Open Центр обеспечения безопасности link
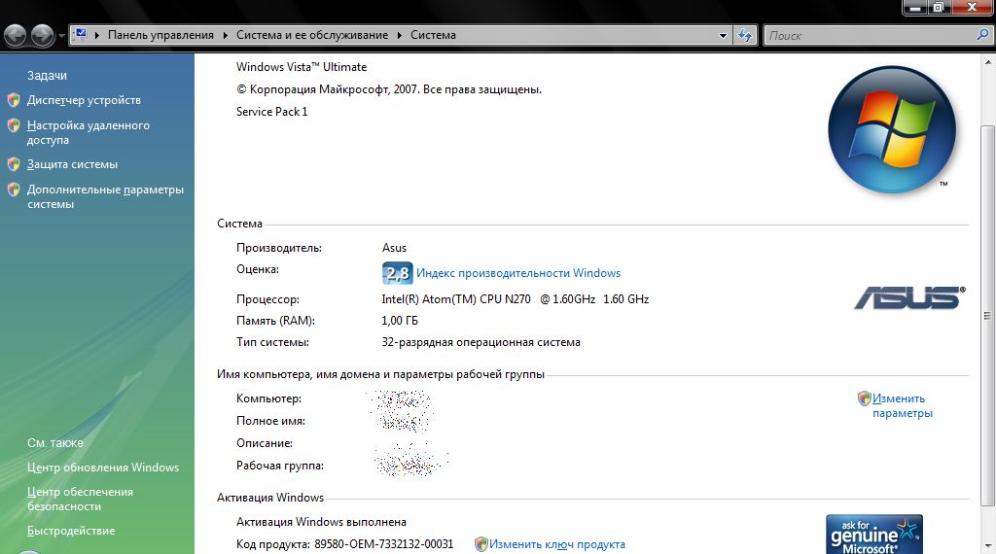Screen dimensions: 996x554 pyautogui.click(x=80, y=499)
